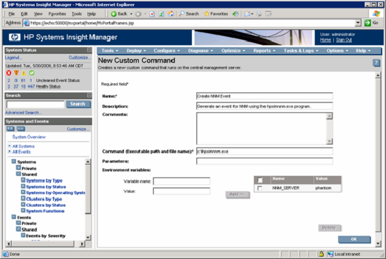This screenshot has height=259, width=386.
Task: Click the History icon in the toolbar
Action: click(236, 14)
